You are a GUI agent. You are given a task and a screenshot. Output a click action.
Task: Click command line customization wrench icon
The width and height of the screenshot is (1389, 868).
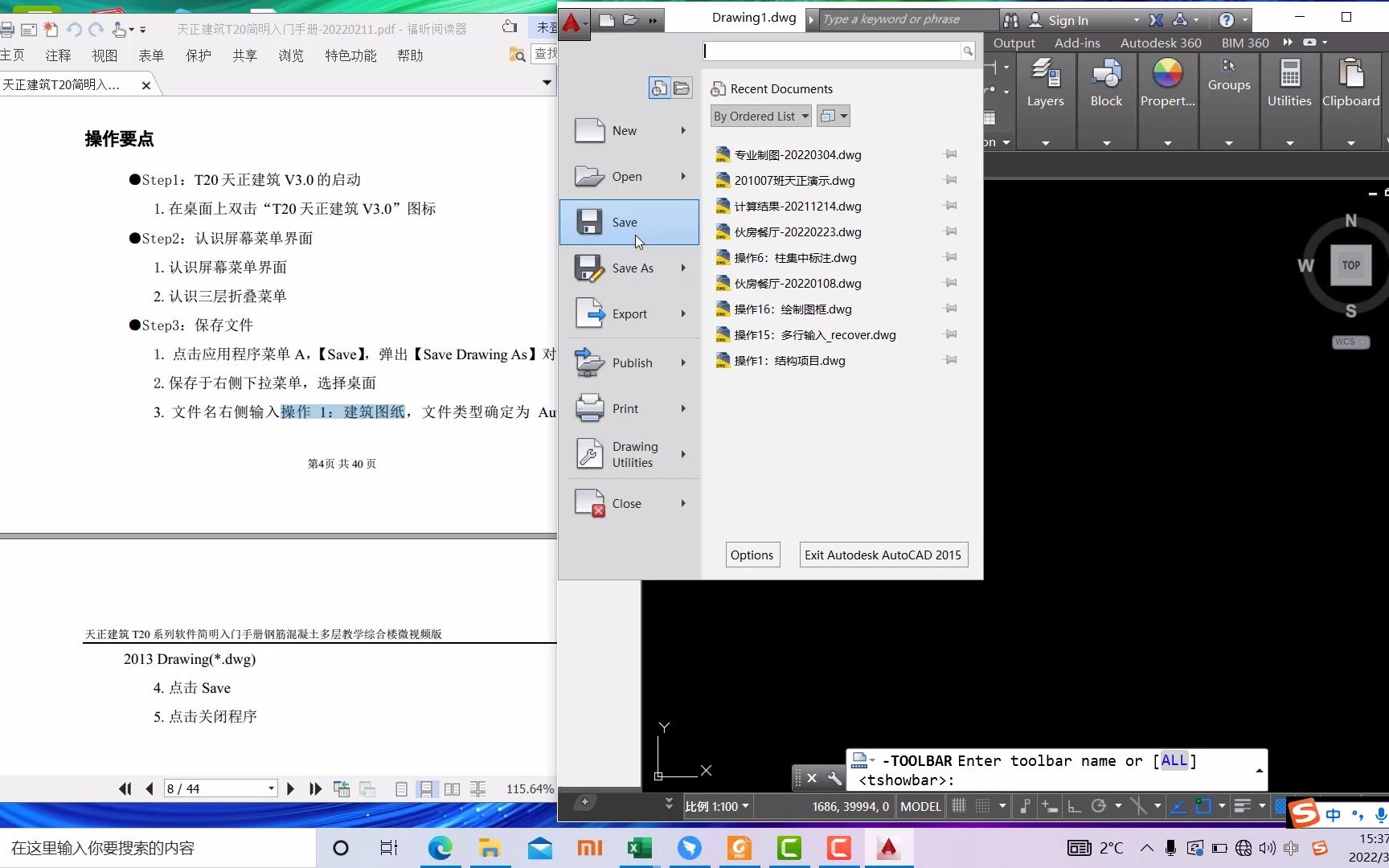pos(834,778)
